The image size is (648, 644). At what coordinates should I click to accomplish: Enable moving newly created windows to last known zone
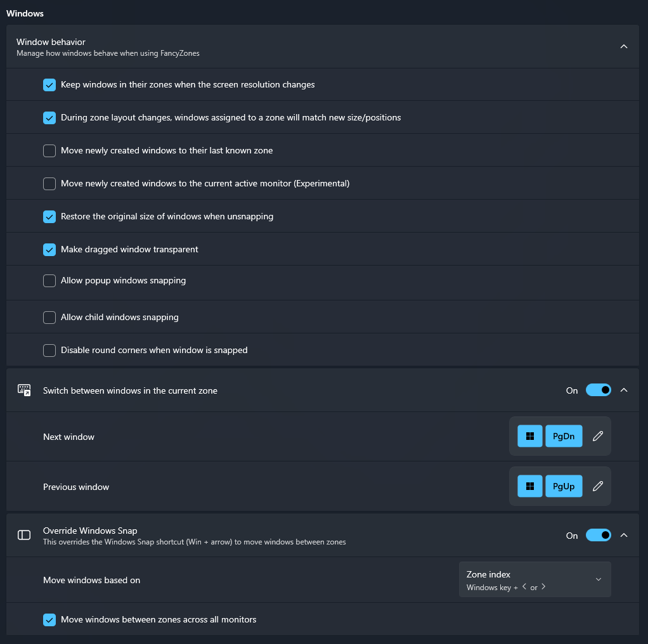point(49,150)
